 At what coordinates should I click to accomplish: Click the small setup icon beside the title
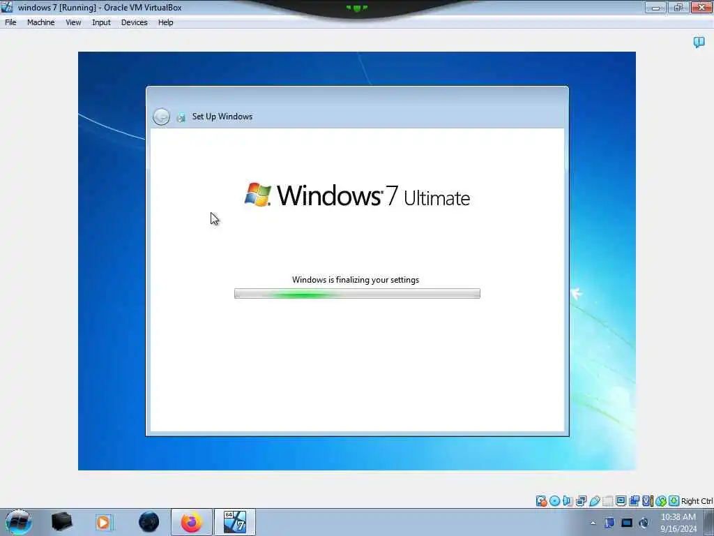[181, 117]
